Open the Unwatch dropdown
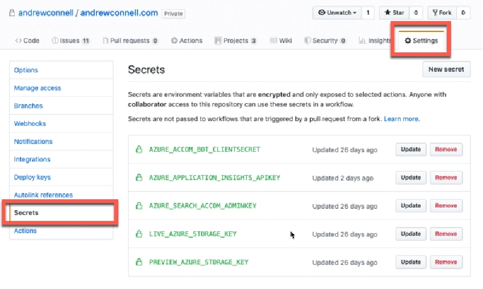 (x=337, y=13)
